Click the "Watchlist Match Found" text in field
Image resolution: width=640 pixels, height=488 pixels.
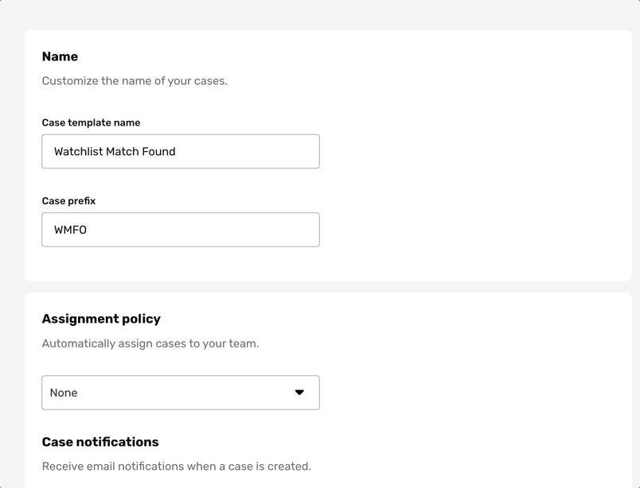pos(115,152)
